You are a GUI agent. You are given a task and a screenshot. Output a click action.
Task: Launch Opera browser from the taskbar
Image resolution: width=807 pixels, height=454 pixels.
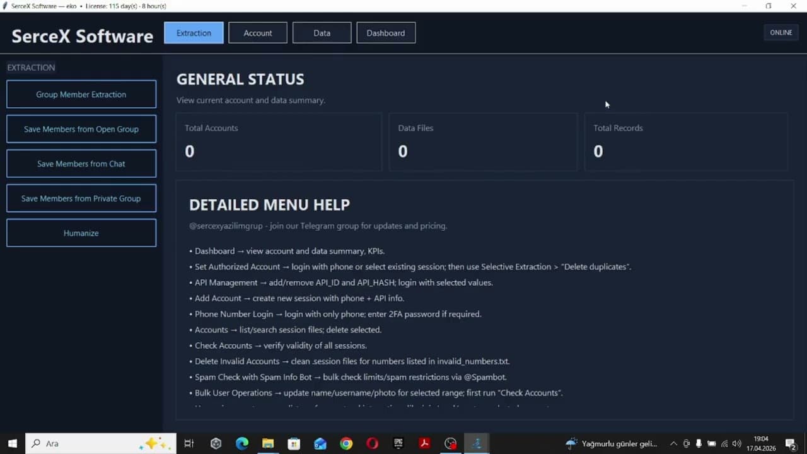coord(372,443)
